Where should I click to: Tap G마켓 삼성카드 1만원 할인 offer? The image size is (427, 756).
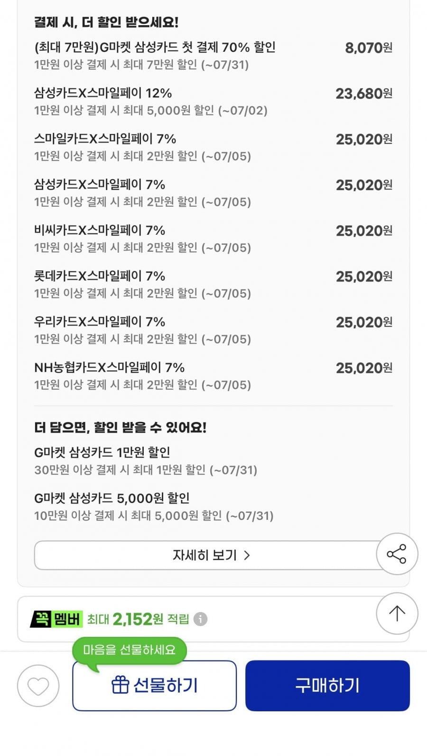[146, 460]
